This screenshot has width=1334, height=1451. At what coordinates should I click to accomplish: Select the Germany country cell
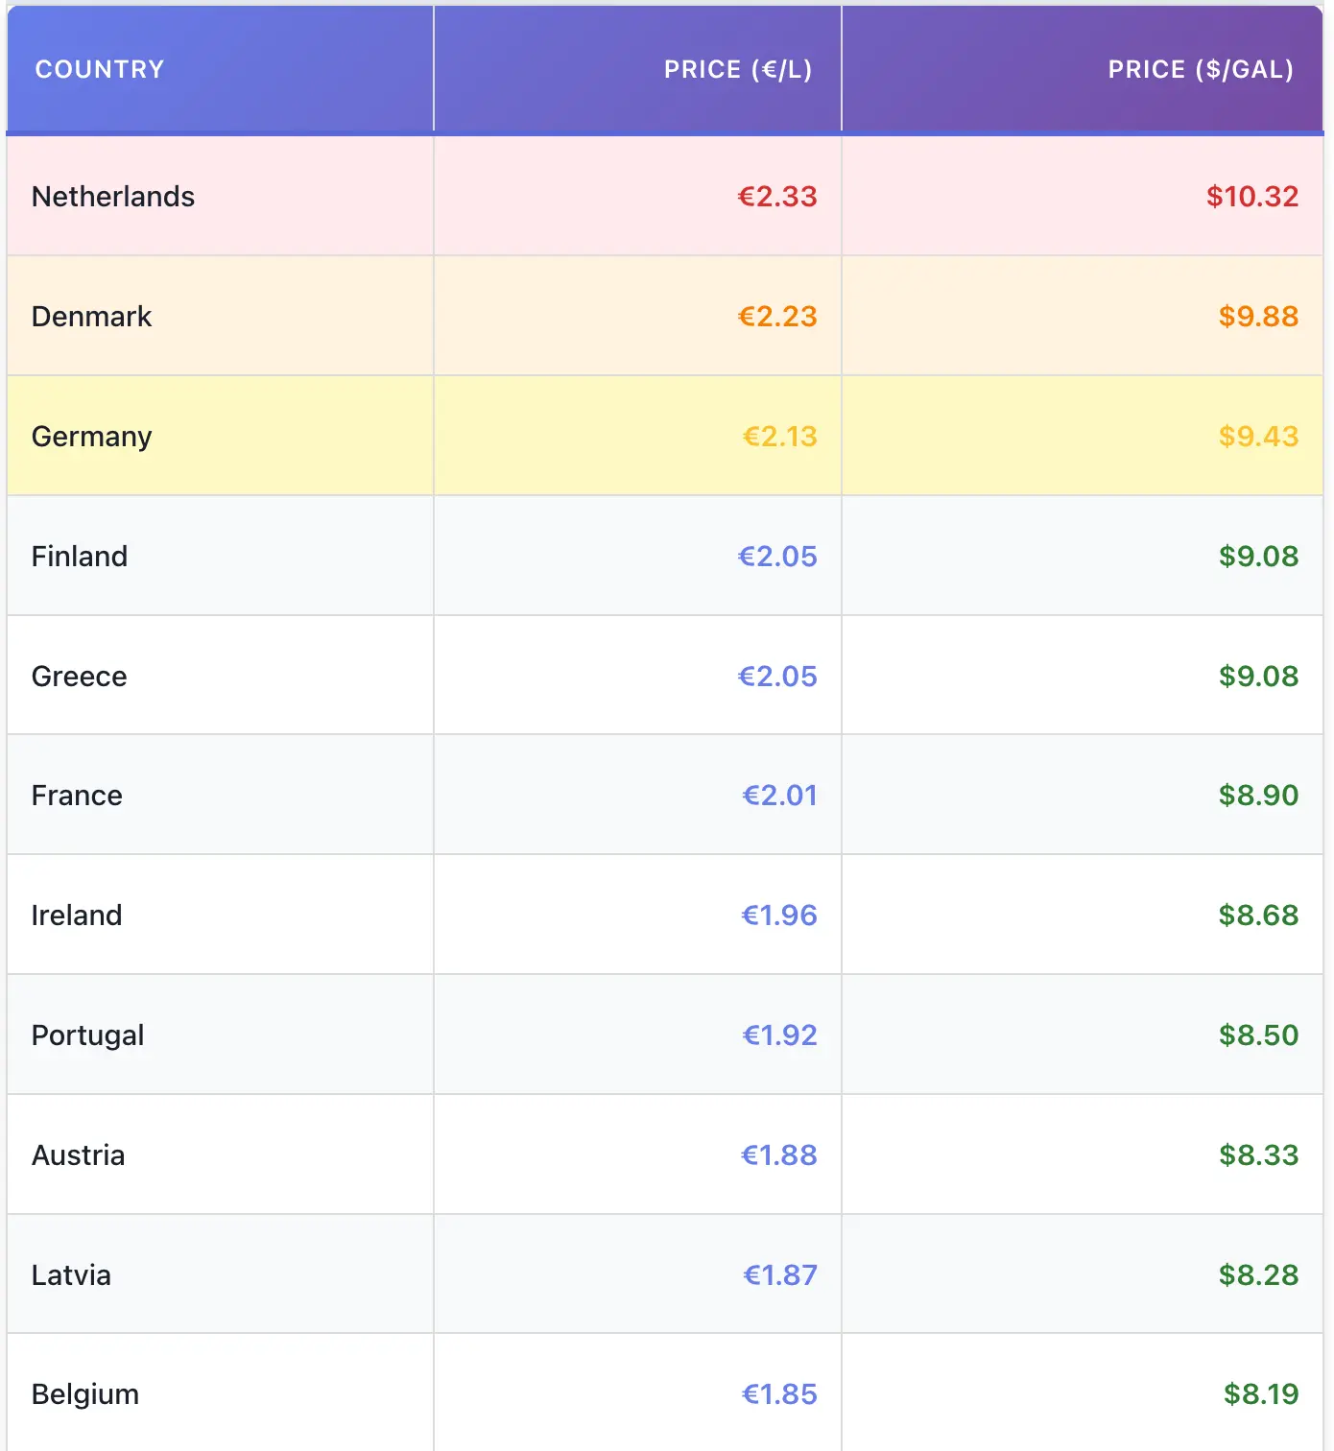[92, 437]
